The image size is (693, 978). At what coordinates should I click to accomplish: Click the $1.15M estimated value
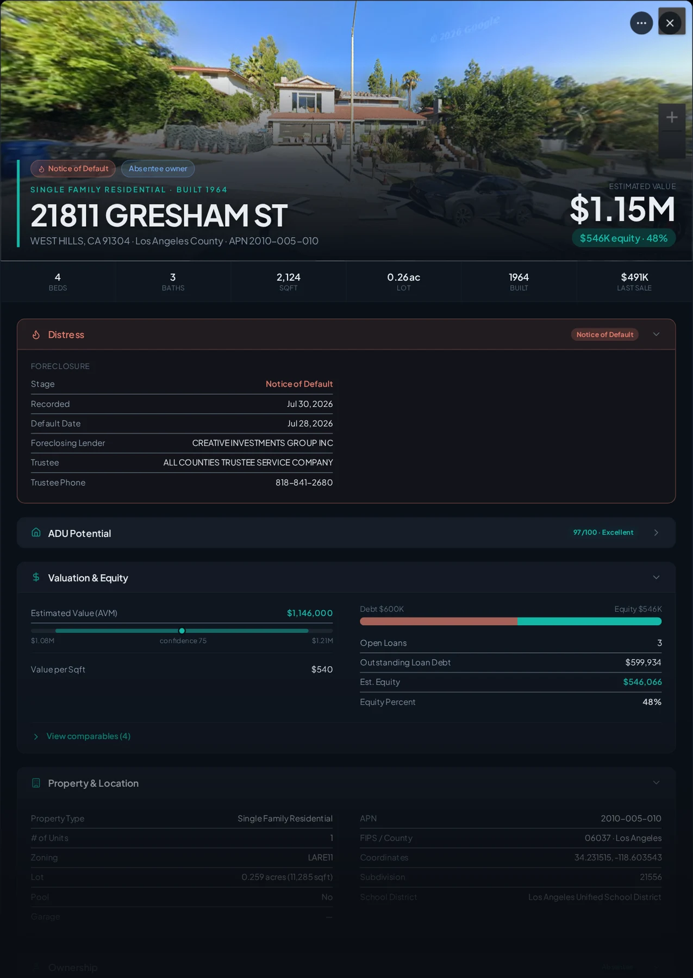(x=622, y=209)
